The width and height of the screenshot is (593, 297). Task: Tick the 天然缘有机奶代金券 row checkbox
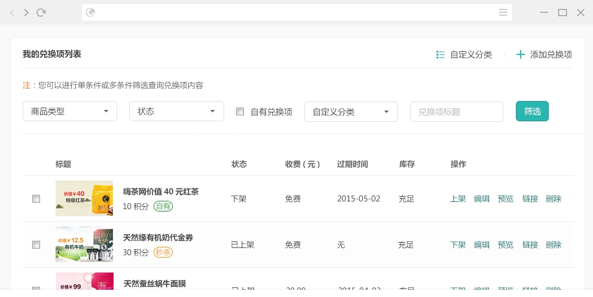coord(36,244)
